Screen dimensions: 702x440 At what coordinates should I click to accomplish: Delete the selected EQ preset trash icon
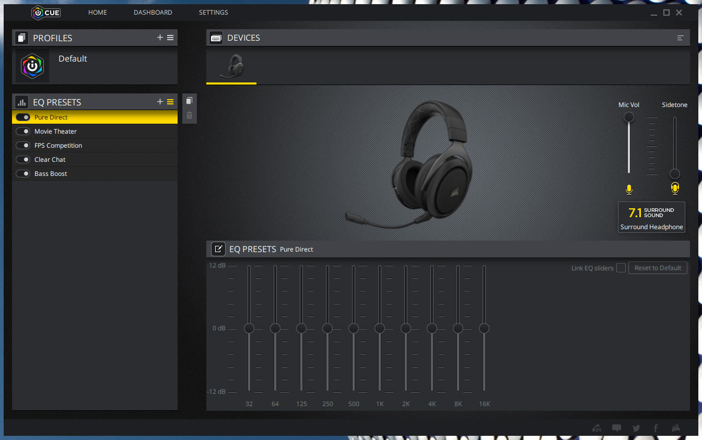[189, 115]
